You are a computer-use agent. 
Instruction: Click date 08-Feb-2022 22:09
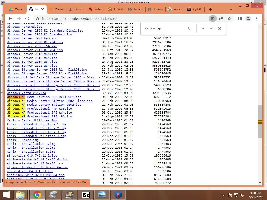tap(118, 97)
